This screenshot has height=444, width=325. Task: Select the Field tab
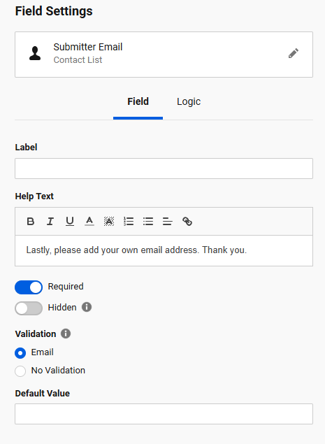tap(138, 101)
